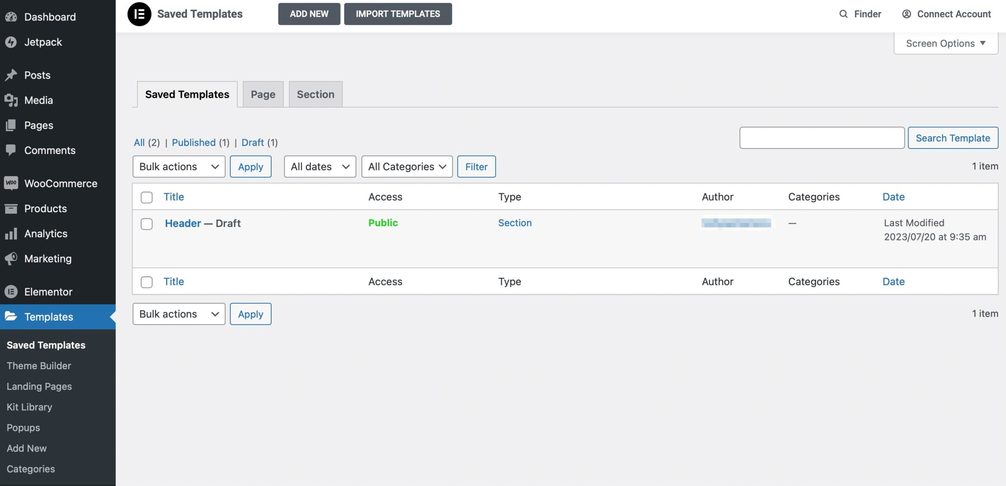Select the Jetpack sidebar icon
1006x486 pixels.
pyautogui.click(x=12, y=42)
